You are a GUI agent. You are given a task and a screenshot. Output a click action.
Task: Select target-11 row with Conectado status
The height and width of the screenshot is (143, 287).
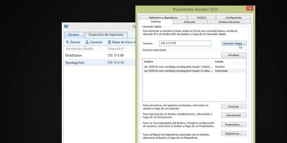(x=194, y=71)
